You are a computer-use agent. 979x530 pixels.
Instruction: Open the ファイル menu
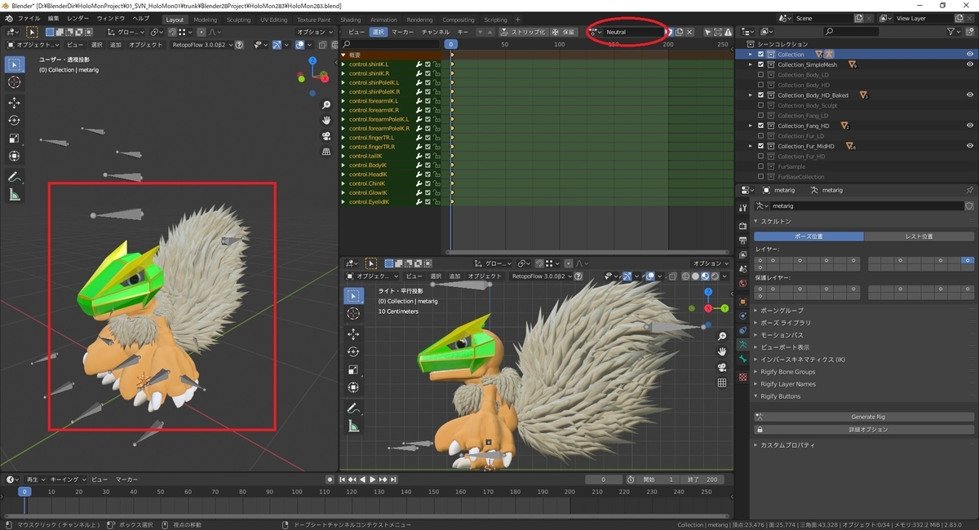pyautogui.click(x=29, y=19)
